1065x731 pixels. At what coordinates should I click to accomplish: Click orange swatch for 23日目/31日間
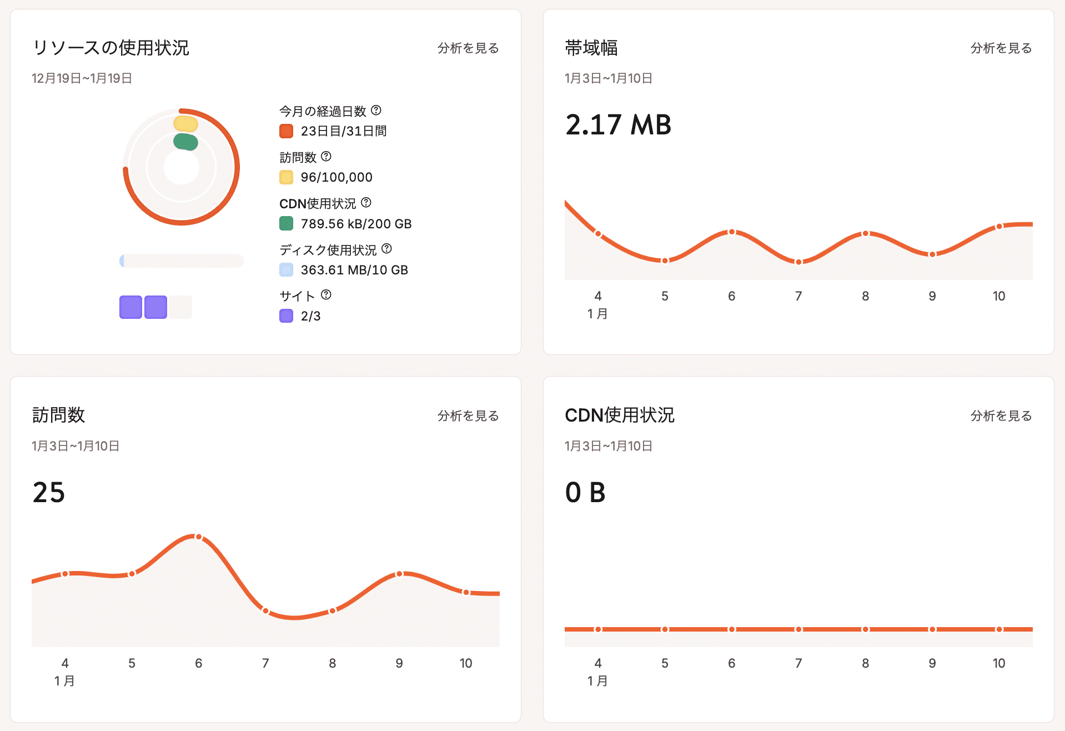pos(286,131)
